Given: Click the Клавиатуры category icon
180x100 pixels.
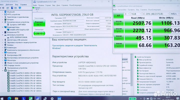Looking at the screenshot, I should 5,48.
